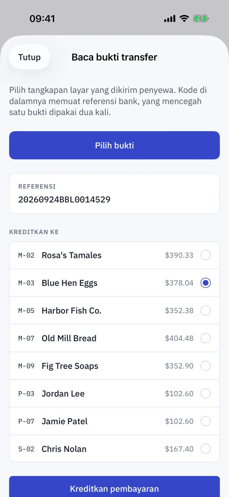Viewport: 229px width, 497px height.
Task: Tap the Baca bukti transfer title
Action: click(114, 57)
